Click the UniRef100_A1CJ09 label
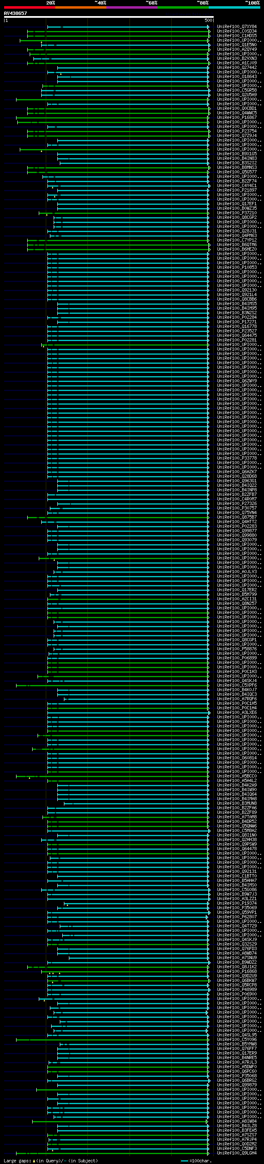Viewport: 264px width, 1164px height. pos(237,63)
